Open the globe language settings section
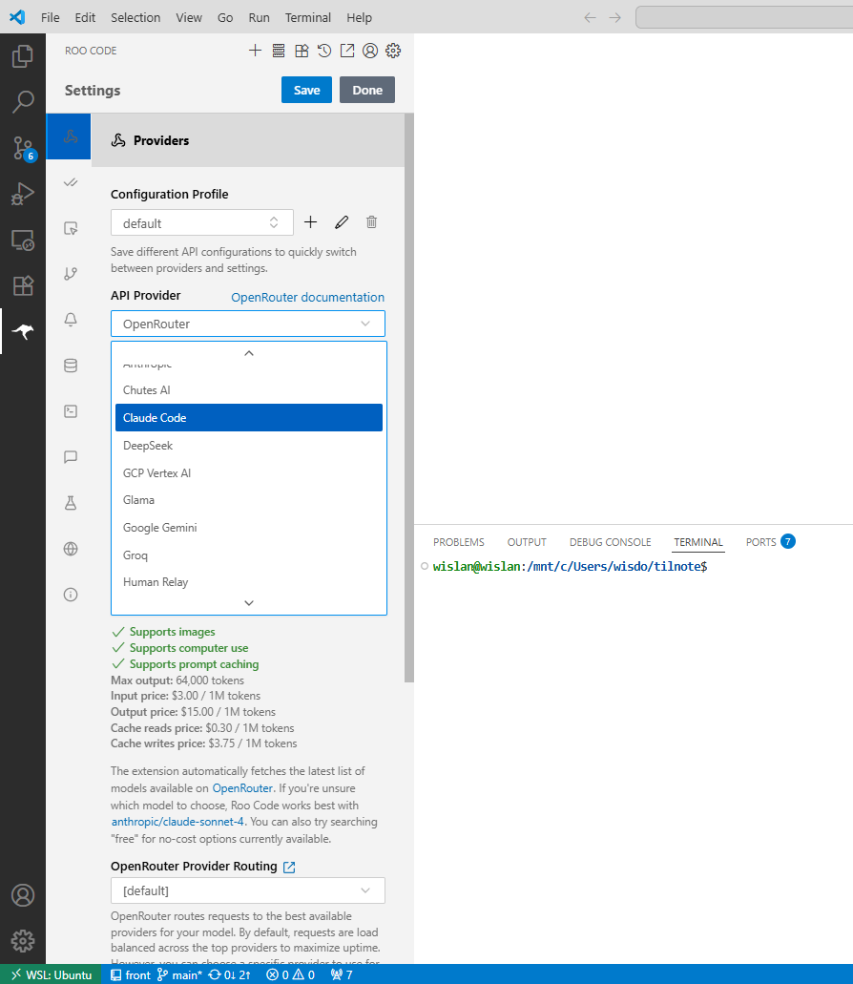 (71, 549)
